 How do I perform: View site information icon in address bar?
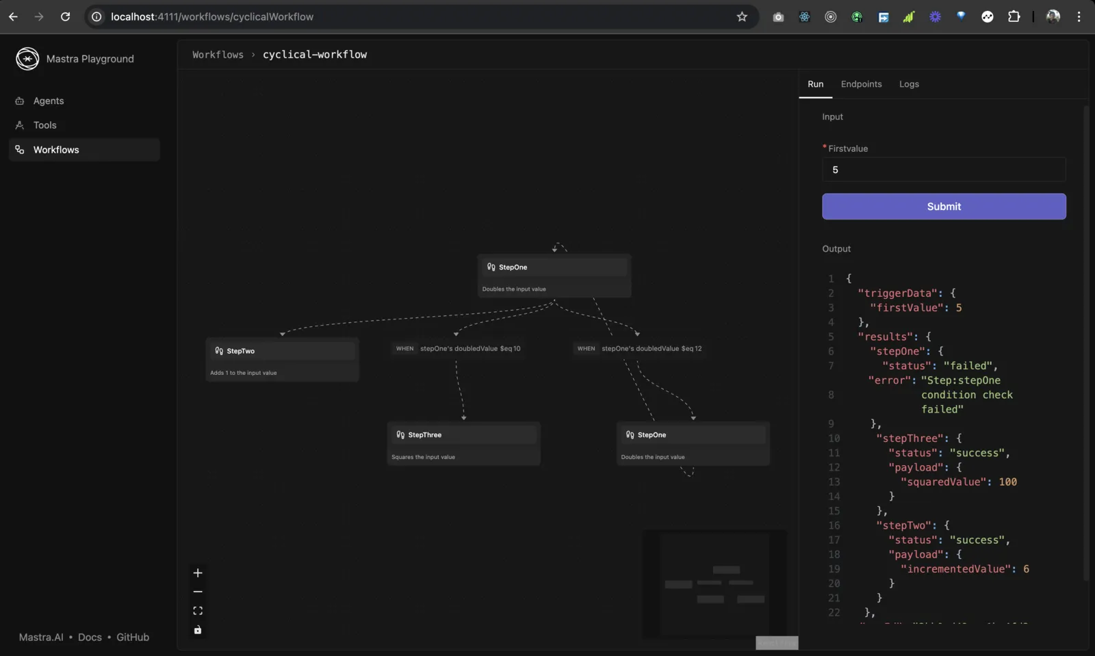pyautogui.click(x=96, y=16)
